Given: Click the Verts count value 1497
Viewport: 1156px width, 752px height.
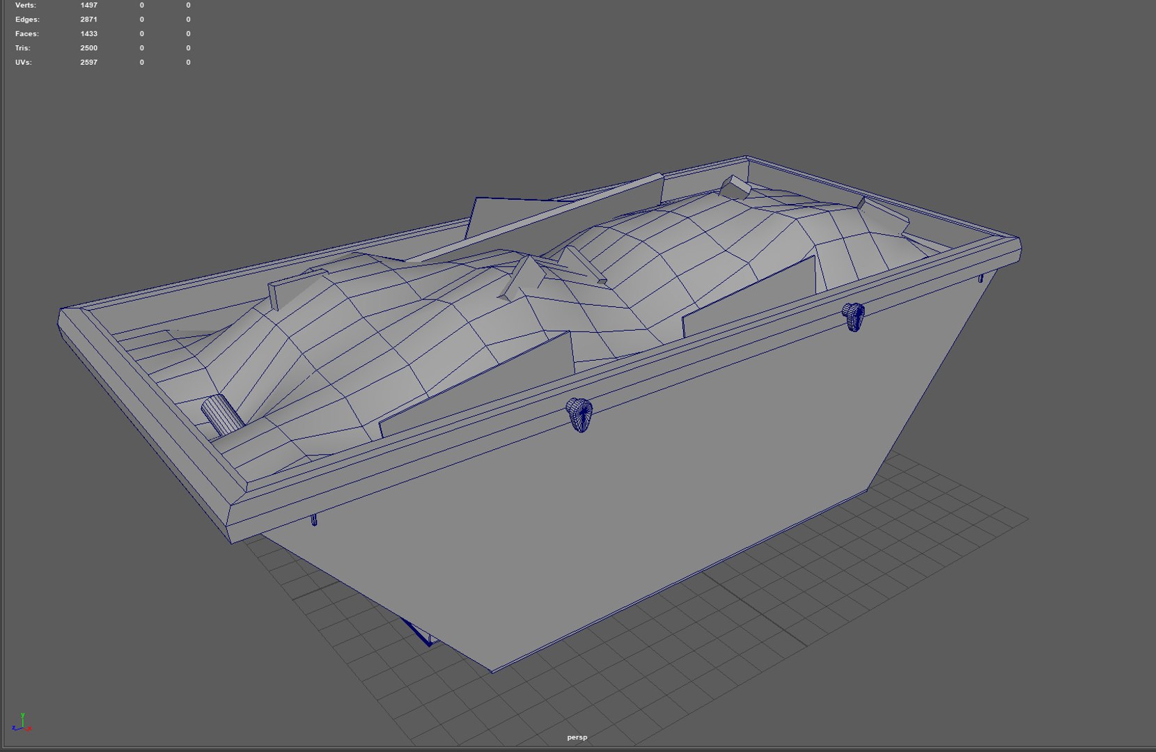Looking at the screenshot, I should [x=88, y=6].
